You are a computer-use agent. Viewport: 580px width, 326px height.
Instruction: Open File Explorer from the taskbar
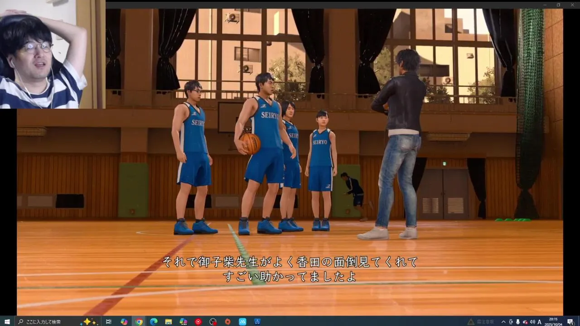[169, 322]
